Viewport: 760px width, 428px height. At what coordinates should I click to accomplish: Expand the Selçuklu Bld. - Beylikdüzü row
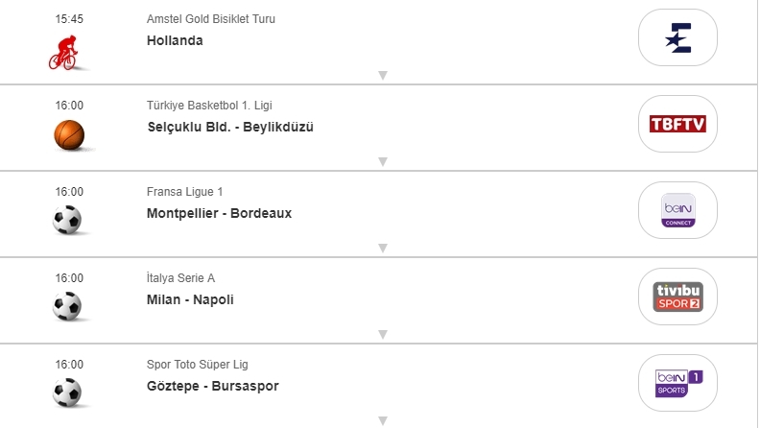click(382, 161)
